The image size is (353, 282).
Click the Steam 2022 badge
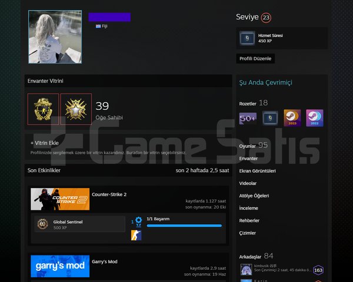(315, 118)
